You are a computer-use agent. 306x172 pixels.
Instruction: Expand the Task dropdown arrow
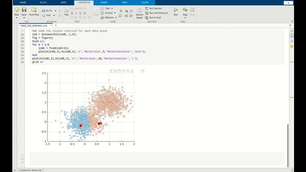[x=112, y=9]
